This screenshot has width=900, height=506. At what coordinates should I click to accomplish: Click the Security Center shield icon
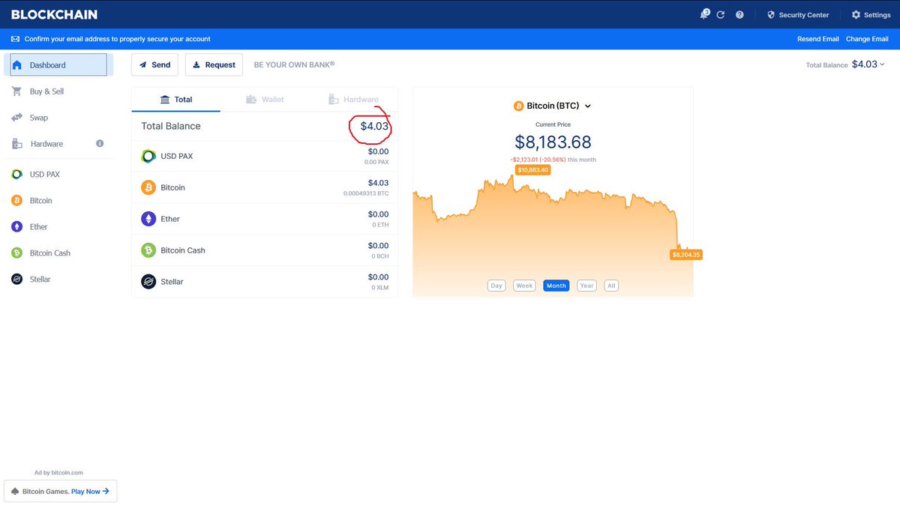tap(770, 15)
